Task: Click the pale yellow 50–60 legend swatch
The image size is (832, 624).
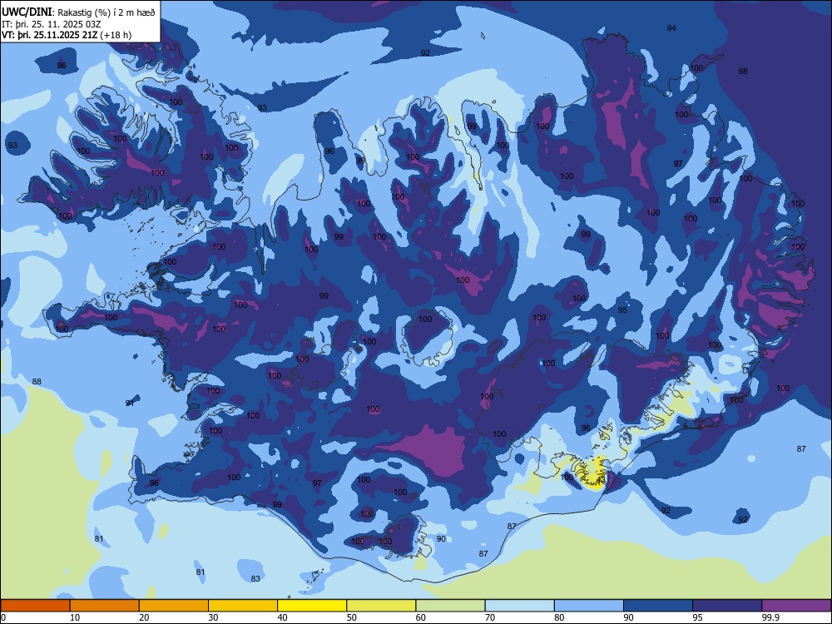Action: point(382,606)
